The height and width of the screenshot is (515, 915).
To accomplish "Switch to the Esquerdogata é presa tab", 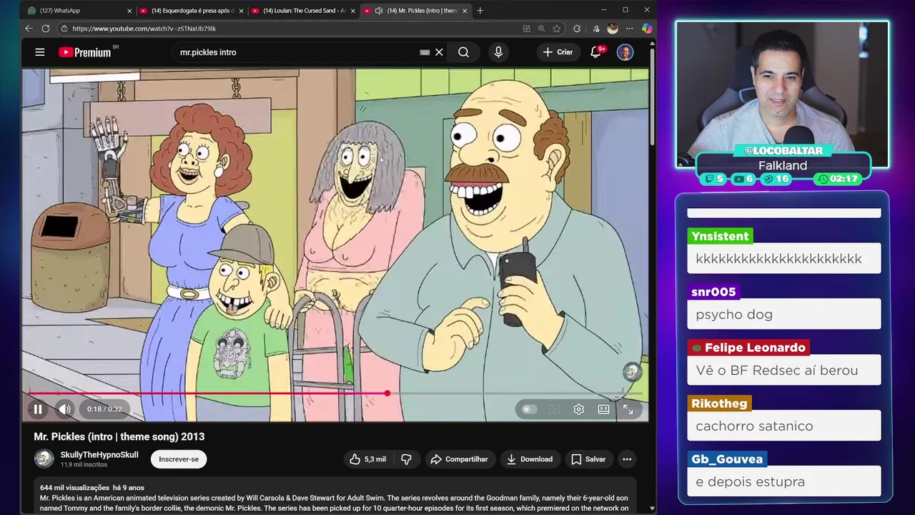I will click(x=193, y=11).
